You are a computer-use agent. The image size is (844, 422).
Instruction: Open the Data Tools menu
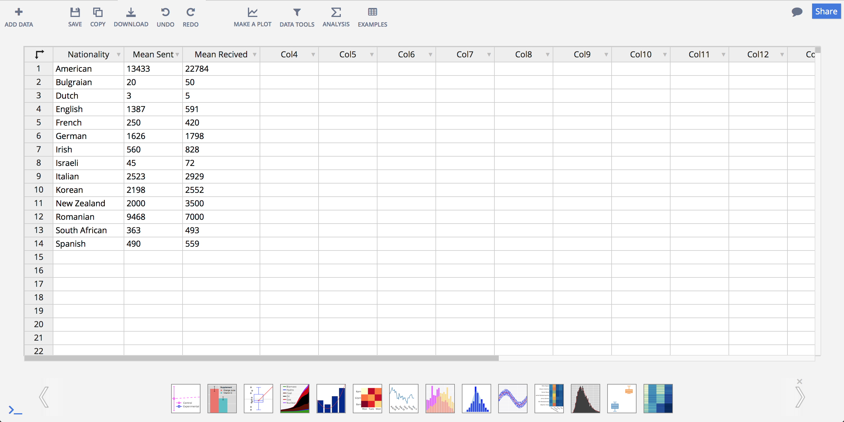point(297,17)
